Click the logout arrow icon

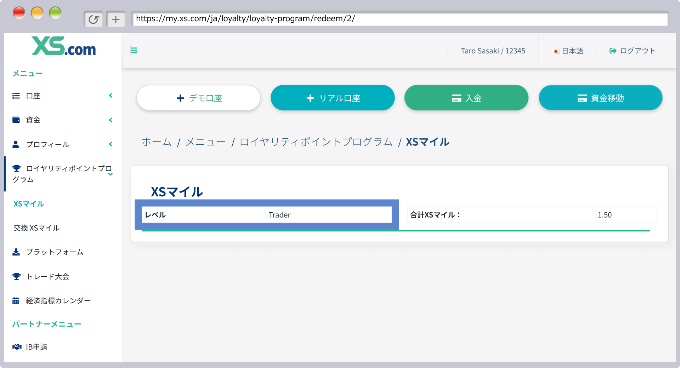point(613,51)
